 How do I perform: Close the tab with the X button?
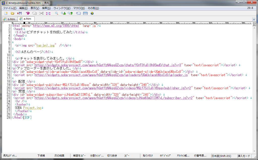254,19
